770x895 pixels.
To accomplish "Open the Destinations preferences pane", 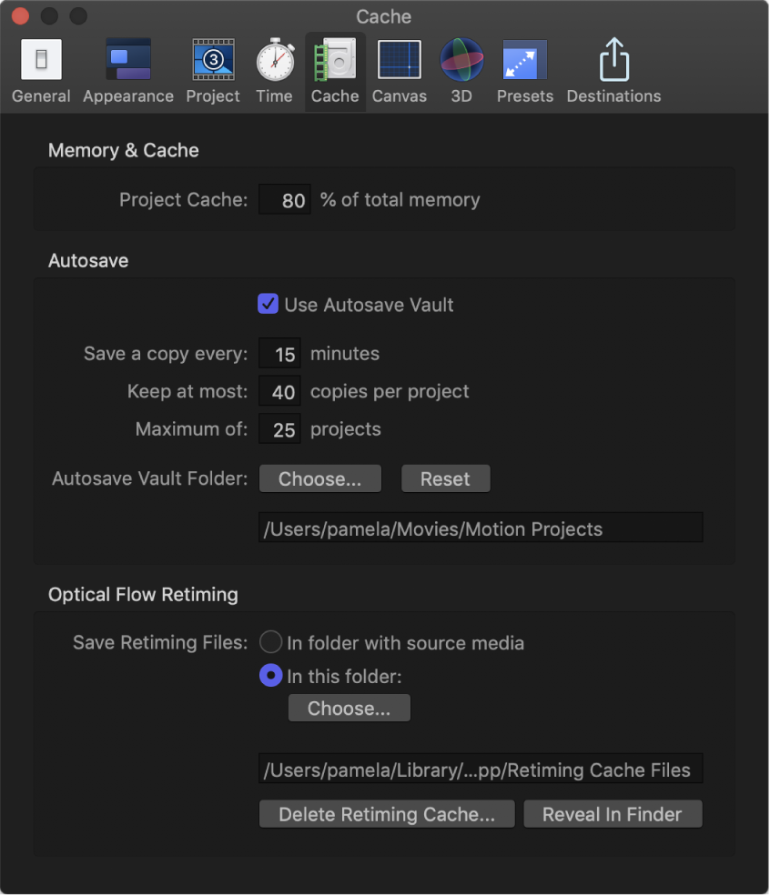I will (x=613, y=71).
